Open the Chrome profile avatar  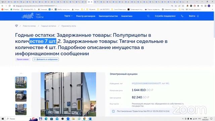[209, 6]
